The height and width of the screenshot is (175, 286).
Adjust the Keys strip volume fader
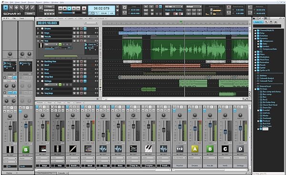click(x=43, y=126)
